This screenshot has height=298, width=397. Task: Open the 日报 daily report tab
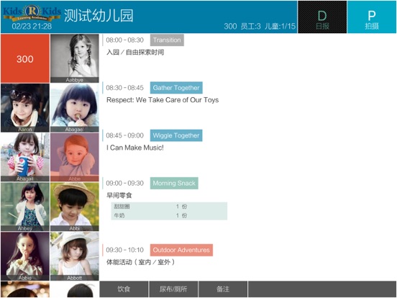[x=322, y=17]
